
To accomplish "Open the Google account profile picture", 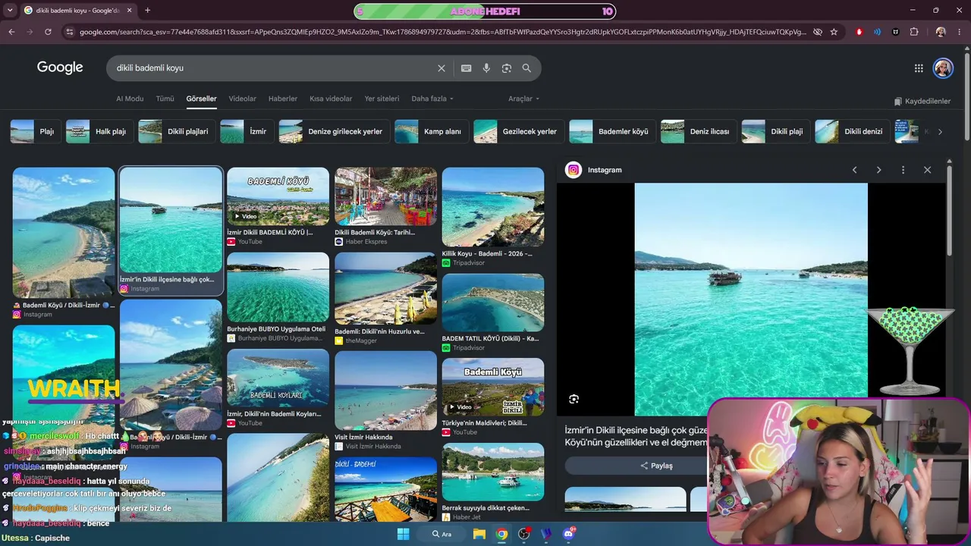I will coord(943,68).
